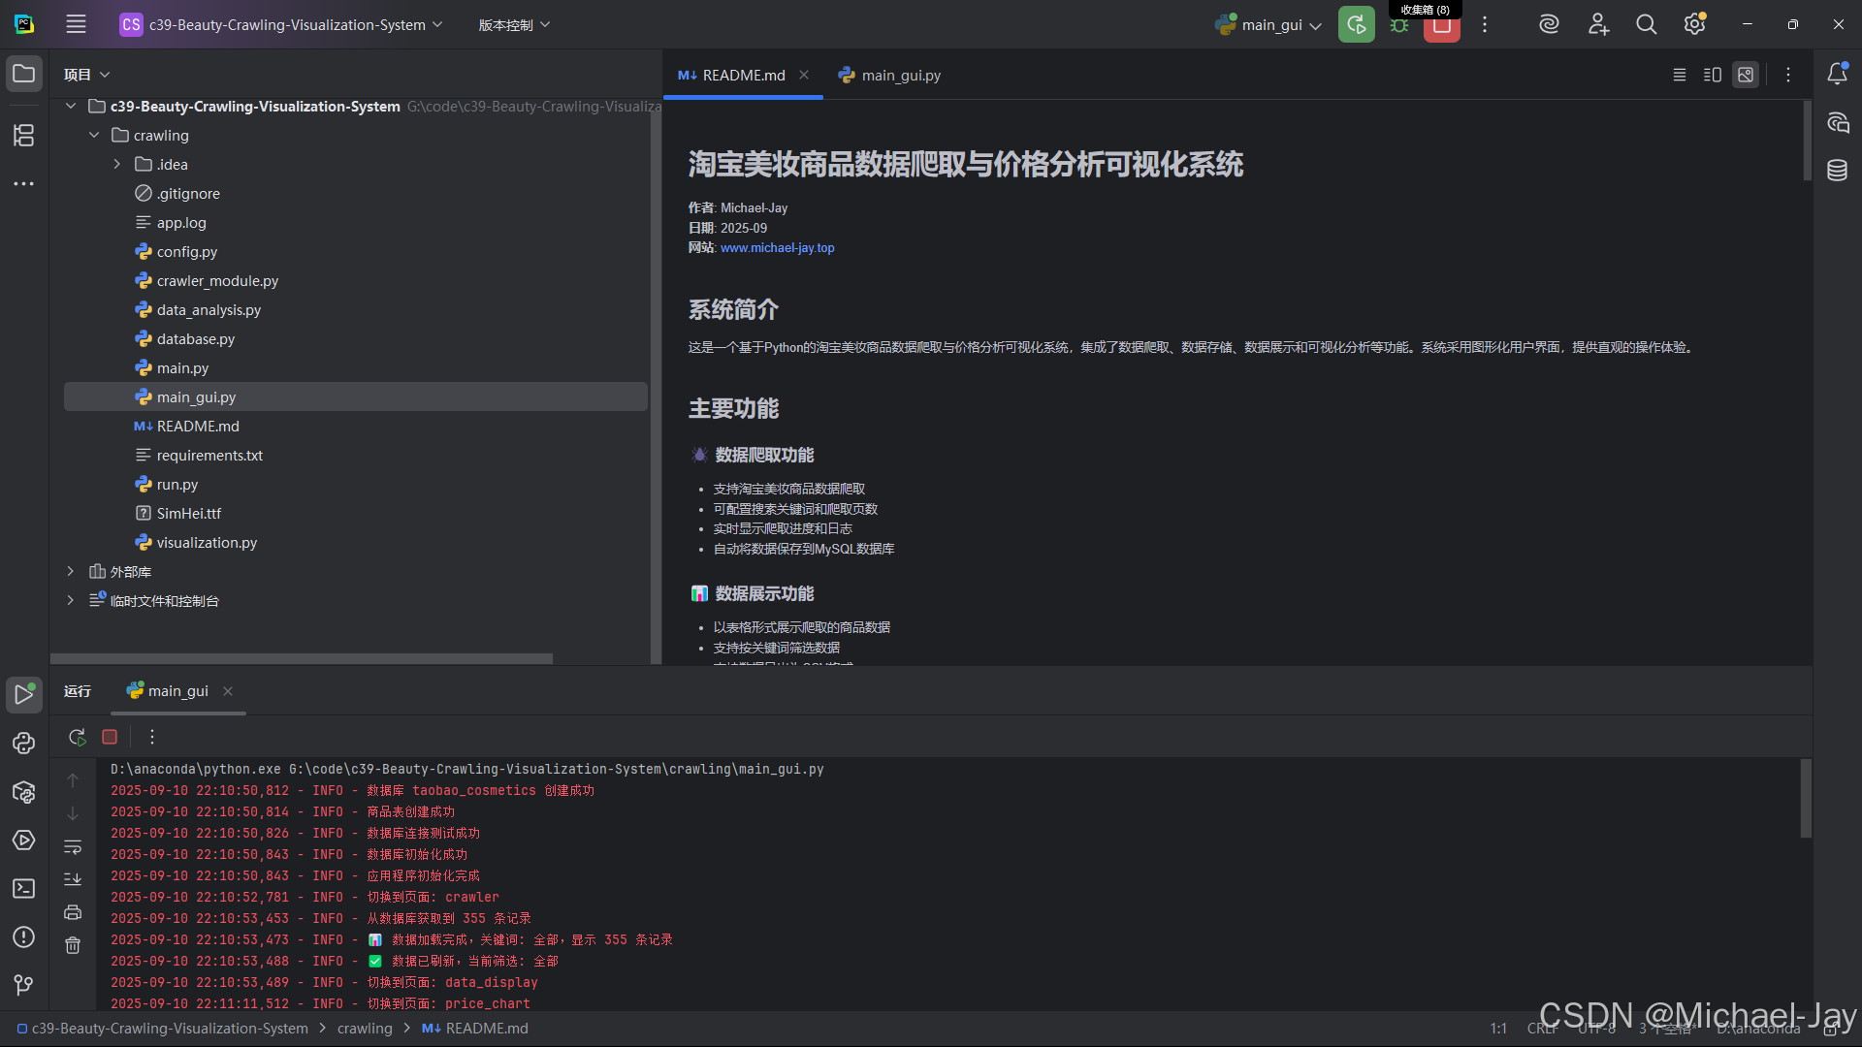This screenshot has width=1862, height=1047.
Task: Select SimHei.ttf in the project tree
Action: tap(189, 513)
